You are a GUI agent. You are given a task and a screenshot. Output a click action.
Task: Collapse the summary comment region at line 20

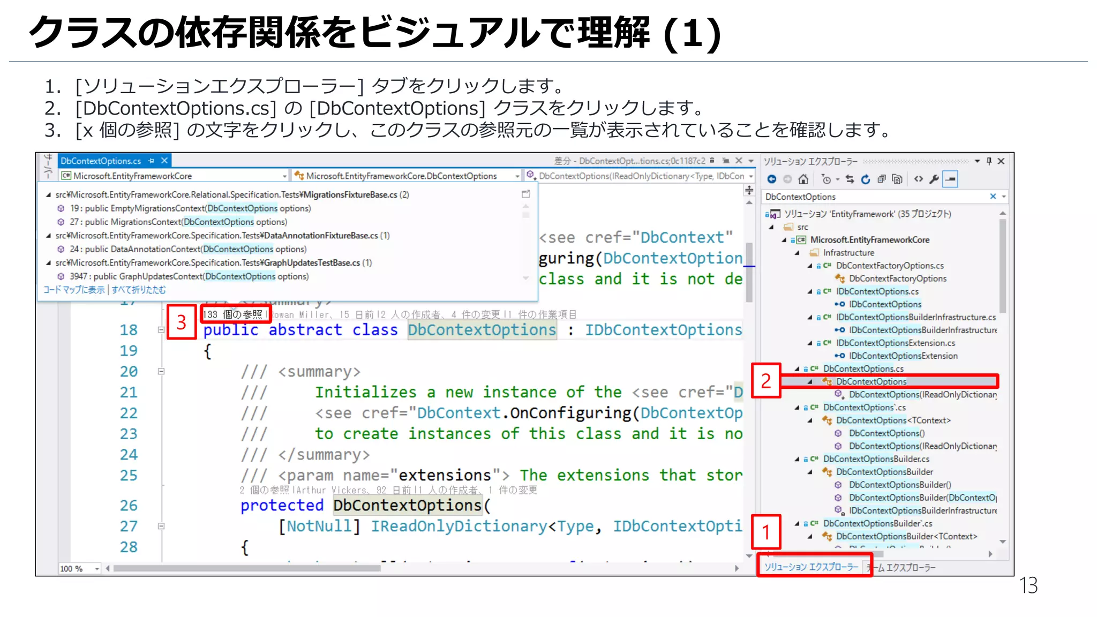tap(161, 371)
